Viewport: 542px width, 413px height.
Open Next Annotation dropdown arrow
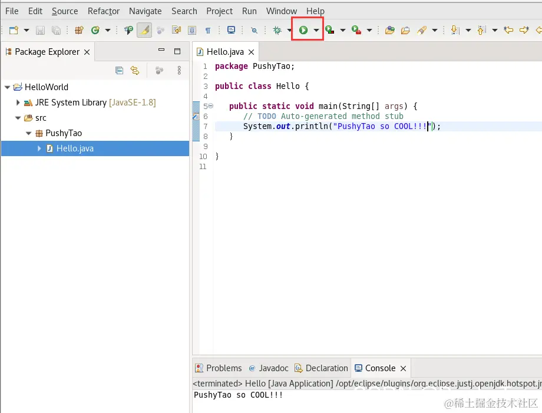pos(468,31)
